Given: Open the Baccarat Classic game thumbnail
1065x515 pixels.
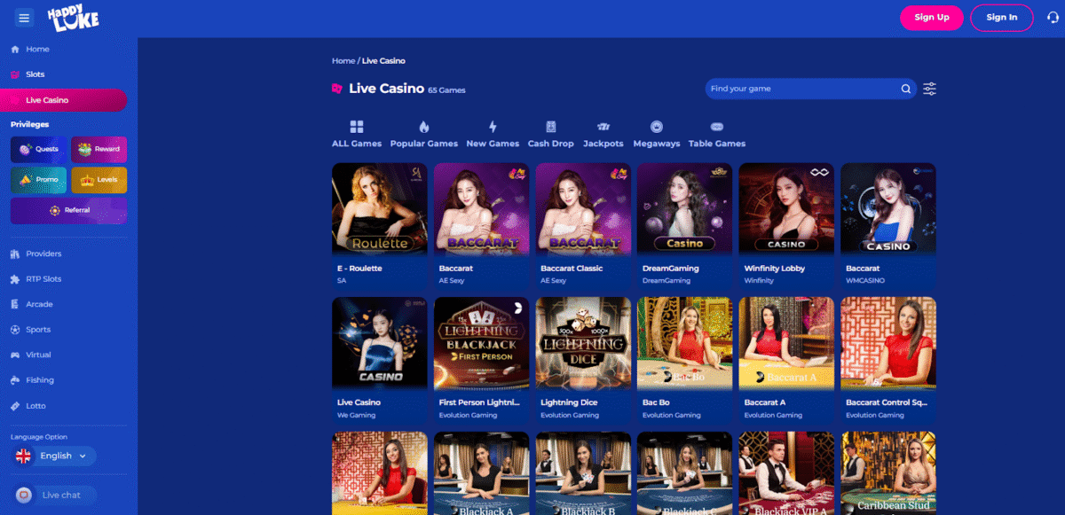Looking at the screenshot, I should [584, 209].
